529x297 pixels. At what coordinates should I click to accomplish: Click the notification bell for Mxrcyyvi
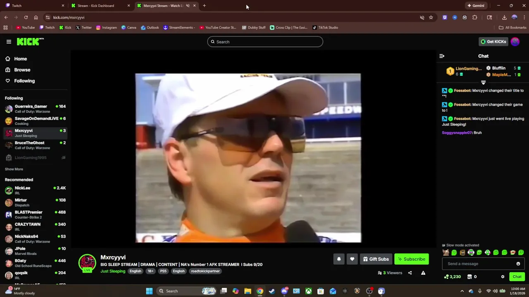coord(339,259)
